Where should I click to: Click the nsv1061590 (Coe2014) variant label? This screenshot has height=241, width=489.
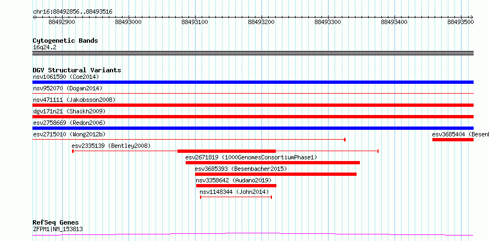coord(66,77)
